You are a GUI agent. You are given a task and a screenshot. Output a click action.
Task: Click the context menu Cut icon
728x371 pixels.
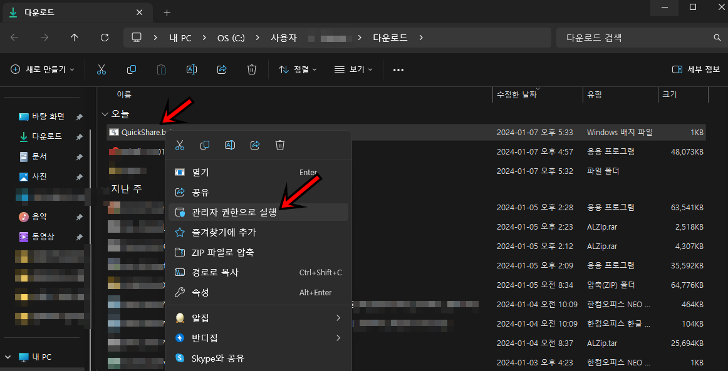[x=180, y=145]
